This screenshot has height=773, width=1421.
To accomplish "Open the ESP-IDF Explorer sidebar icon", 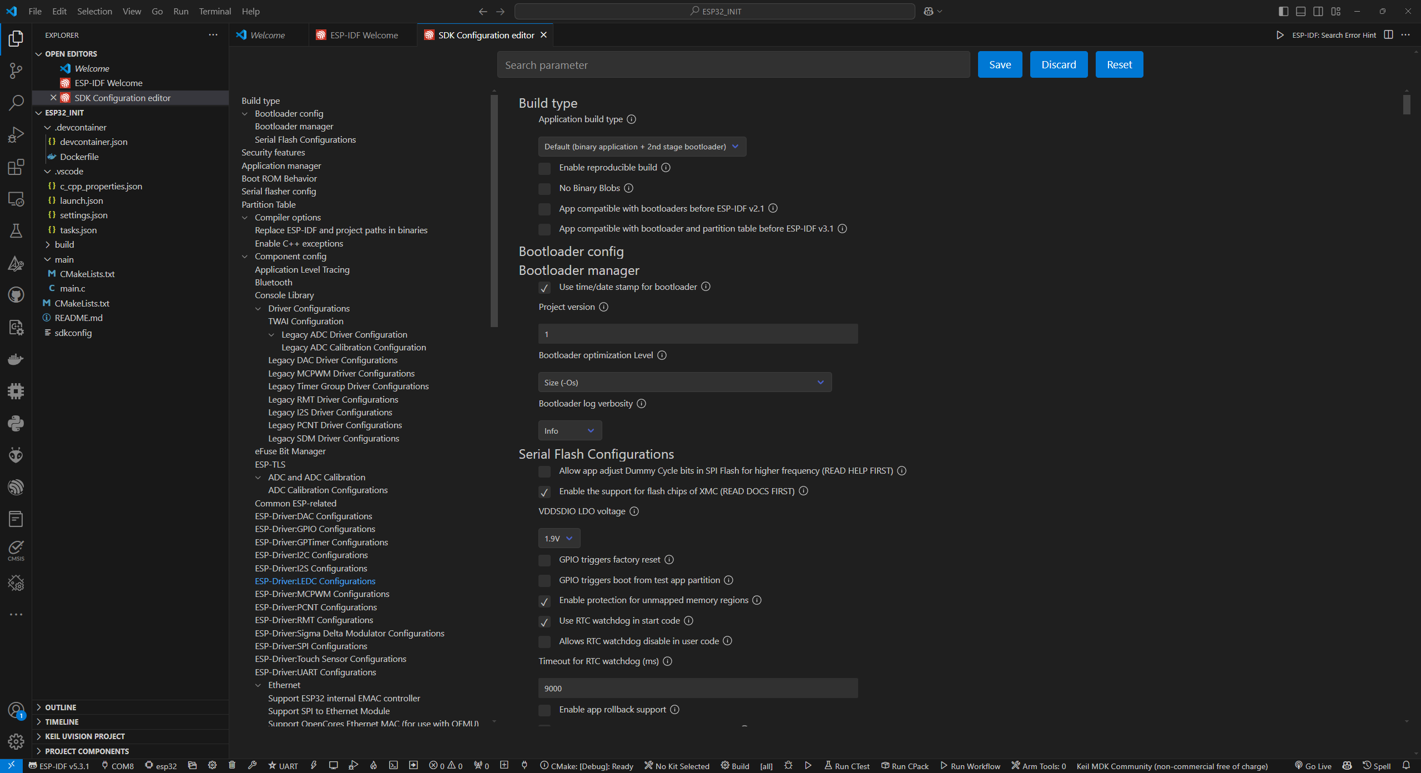I will click(x=16, y=487).
